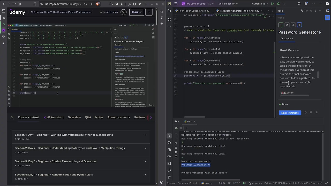Show hidden editor tabs dropdown arrow

click(268, 11)
